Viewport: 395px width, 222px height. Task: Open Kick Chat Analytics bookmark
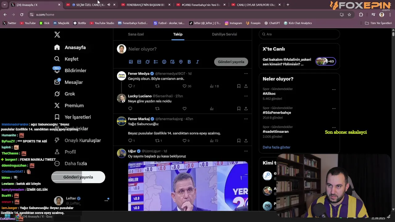pos(298,23)
